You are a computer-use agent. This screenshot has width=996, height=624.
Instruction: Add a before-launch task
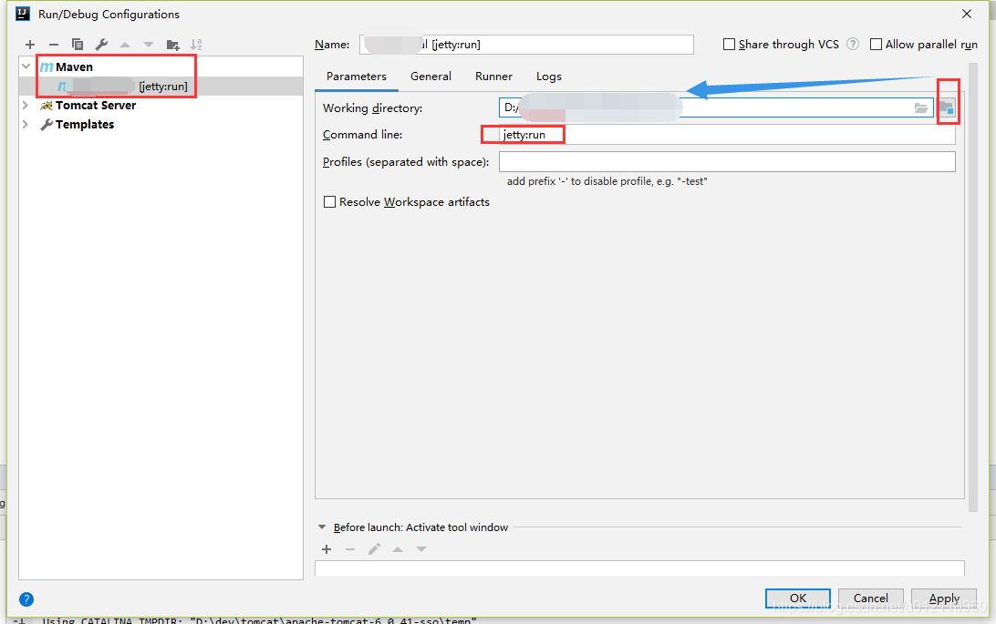pos(327,549)
